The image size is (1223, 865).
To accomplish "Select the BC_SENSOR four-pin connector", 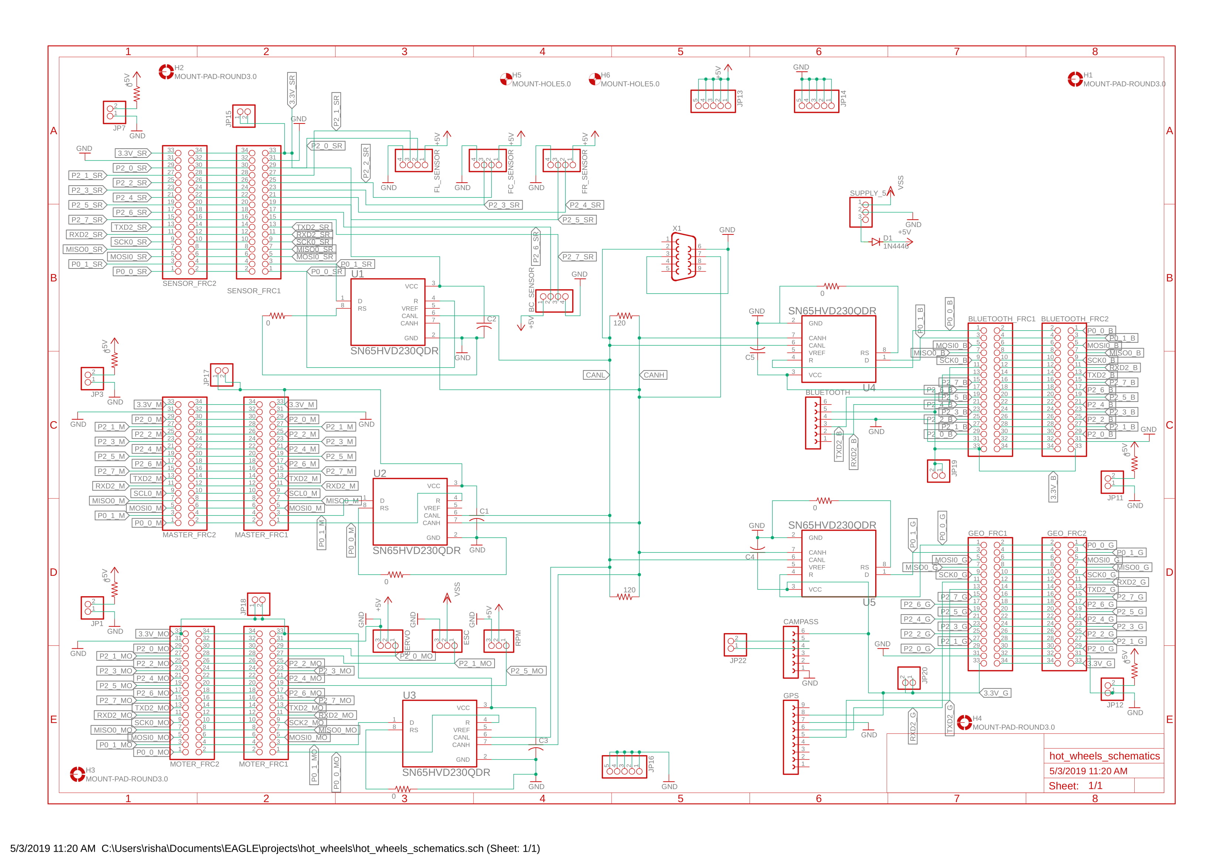I will 554,301.
